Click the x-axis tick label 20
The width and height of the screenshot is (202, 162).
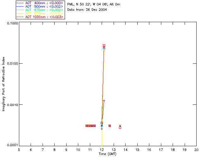click(196, 150)
